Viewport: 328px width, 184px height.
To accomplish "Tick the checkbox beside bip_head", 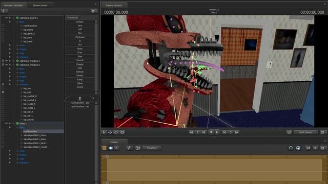I will click(x=3, y=41).
